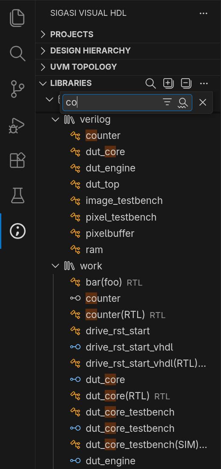Open Source Control view
Viewport: 221px width, 469px height.
[x=18, y=89]
